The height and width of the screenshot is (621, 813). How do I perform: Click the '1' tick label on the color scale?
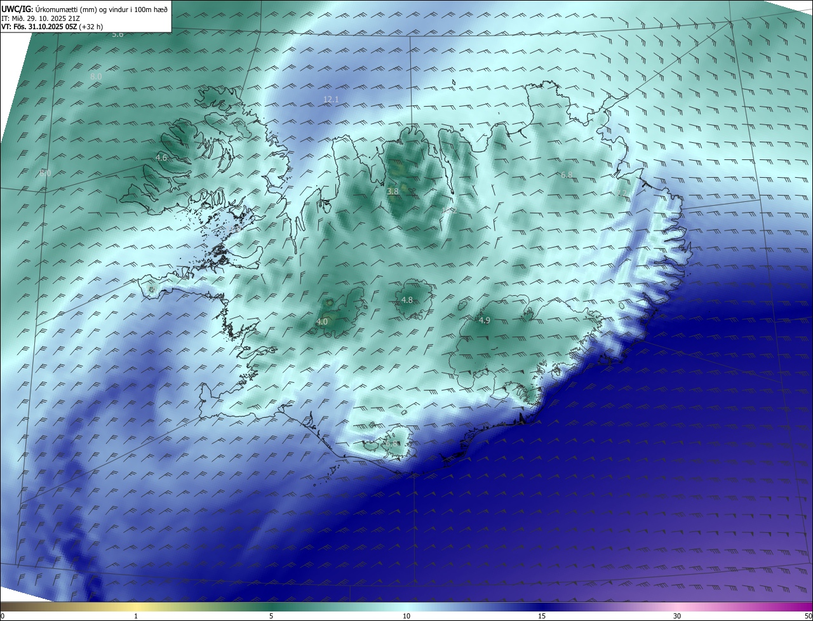pyautogui.click(x=136, y=616)
